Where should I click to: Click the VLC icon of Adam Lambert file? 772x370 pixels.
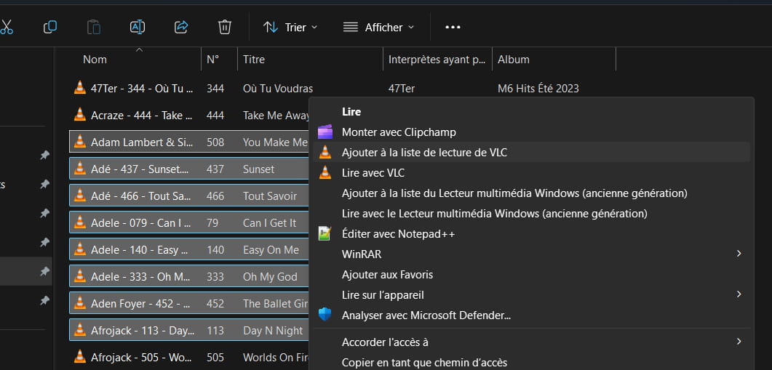pyautogui.click(x=80, y=142)
